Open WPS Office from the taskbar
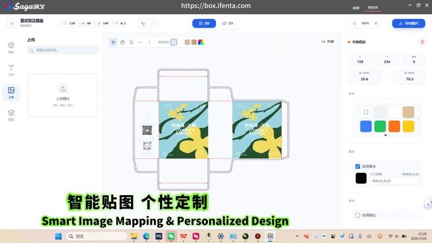Viewport: 432px width, 243px height. point(184,236)
